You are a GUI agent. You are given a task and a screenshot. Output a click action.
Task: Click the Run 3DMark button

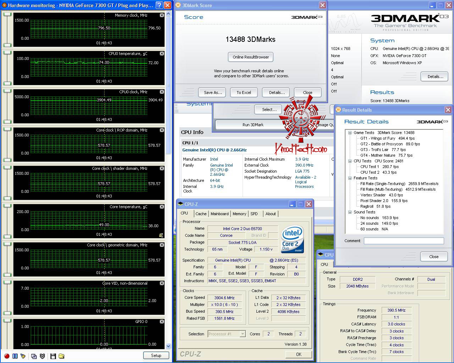tap(253, 125)
